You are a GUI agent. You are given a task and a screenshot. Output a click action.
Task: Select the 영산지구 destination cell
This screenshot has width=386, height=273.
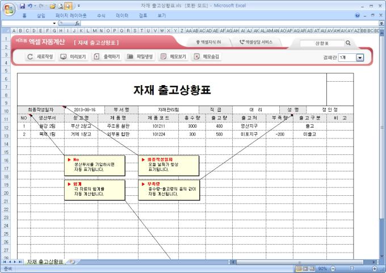point(249,126)
